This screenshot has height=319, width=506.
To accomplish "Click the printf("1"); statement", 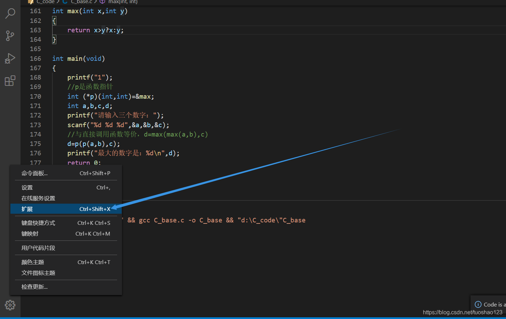I will coord(90,77).
